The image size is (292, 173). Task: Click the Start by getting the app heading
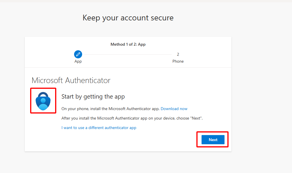pyautogui.click(x=93, y=97)
